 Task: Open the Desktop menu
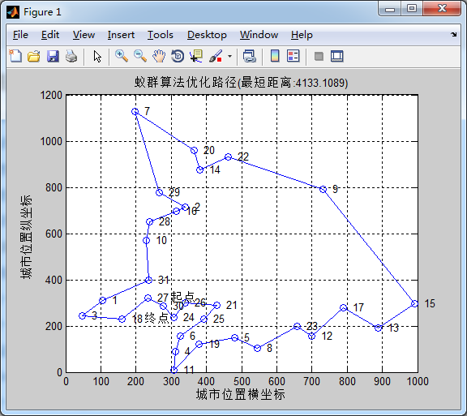(207, 35)
